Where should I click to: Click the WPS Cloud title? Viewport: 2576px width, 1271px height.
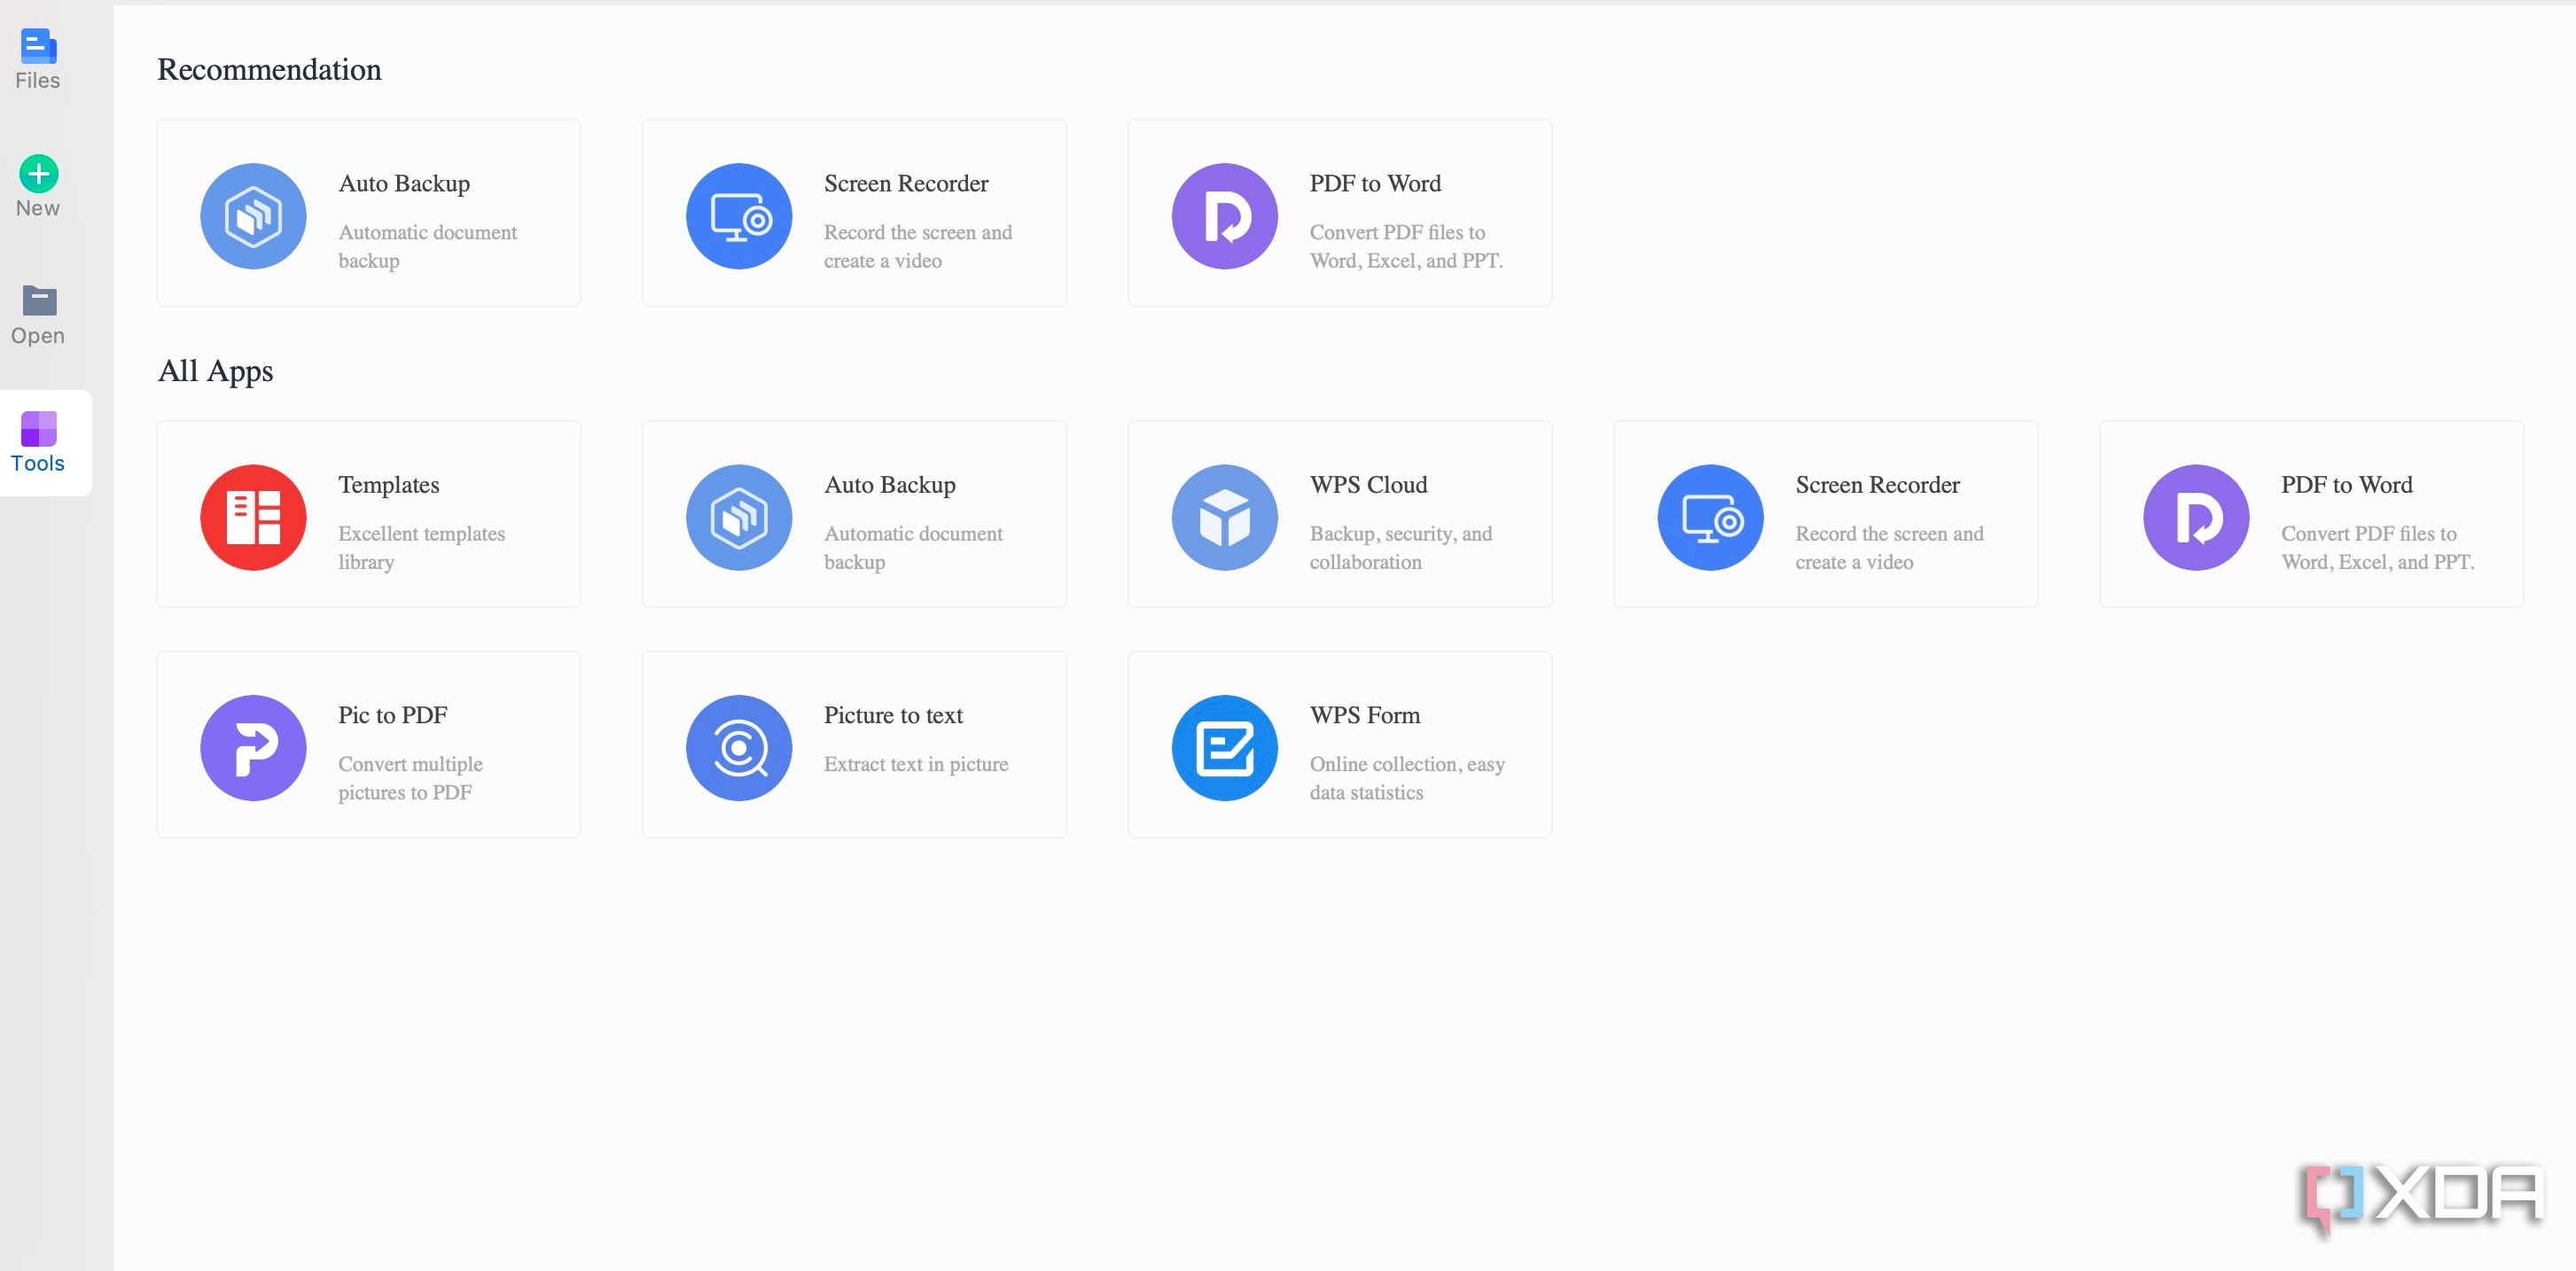coord(1368,485)
